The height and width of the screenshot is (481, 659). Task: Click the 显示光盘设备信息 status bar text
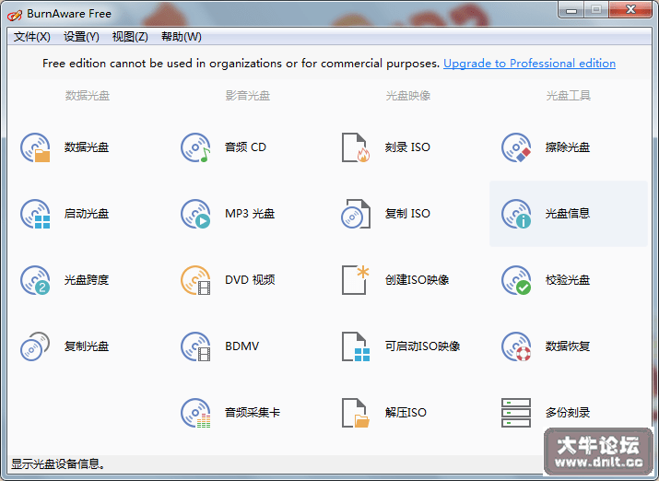pyautogui.click(x=58, y=464)
